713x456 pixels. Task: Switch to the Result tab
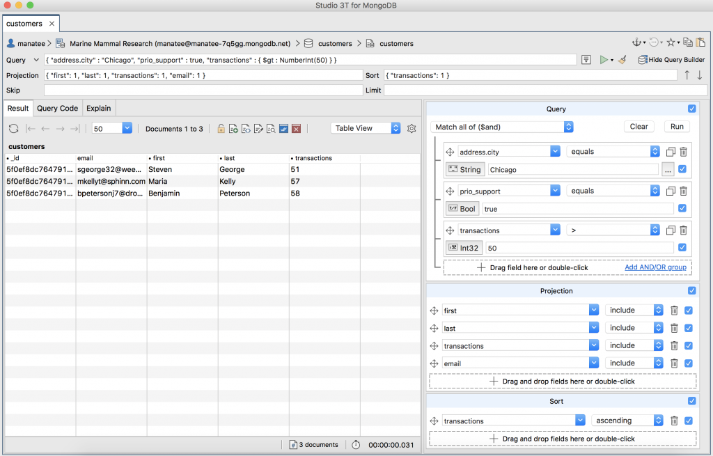click(18, 108)
